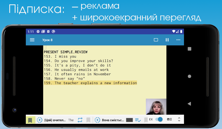
Task: Select line 155 'It's a pity, I don't do it'
Action: click(77, 65)
